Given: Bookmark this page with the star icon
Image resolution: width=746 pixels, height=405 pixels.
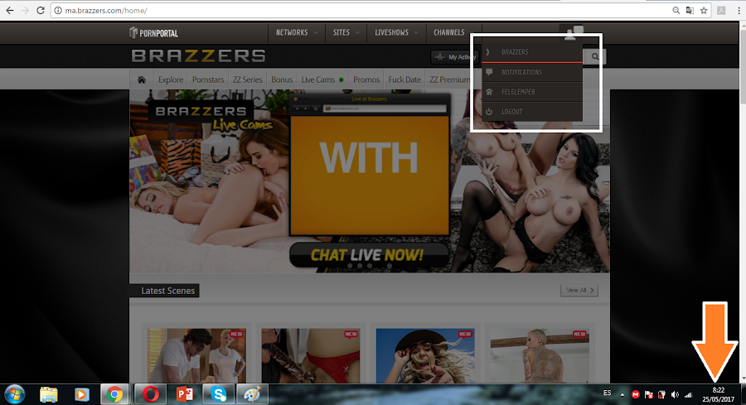Looking at the screenshot, I should click(x=704, y=11).
